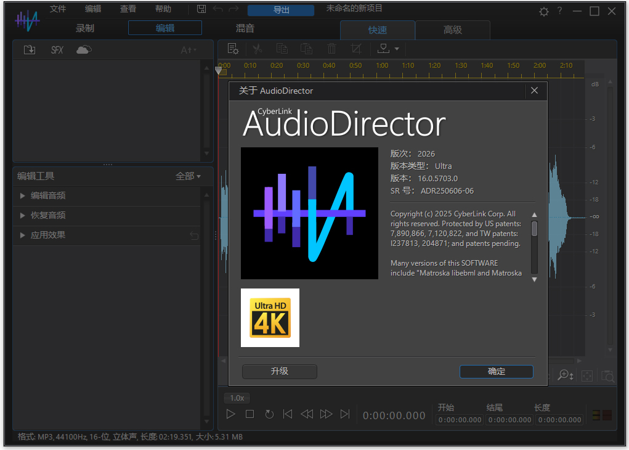Click the settings gear icon

coord(544,11)
